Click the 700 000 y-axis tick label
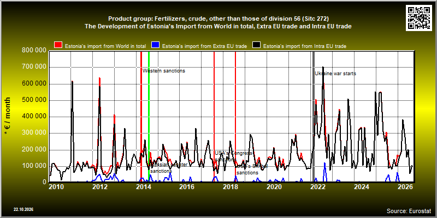This screenshot has height=218, width=437. tap(33, 67)
